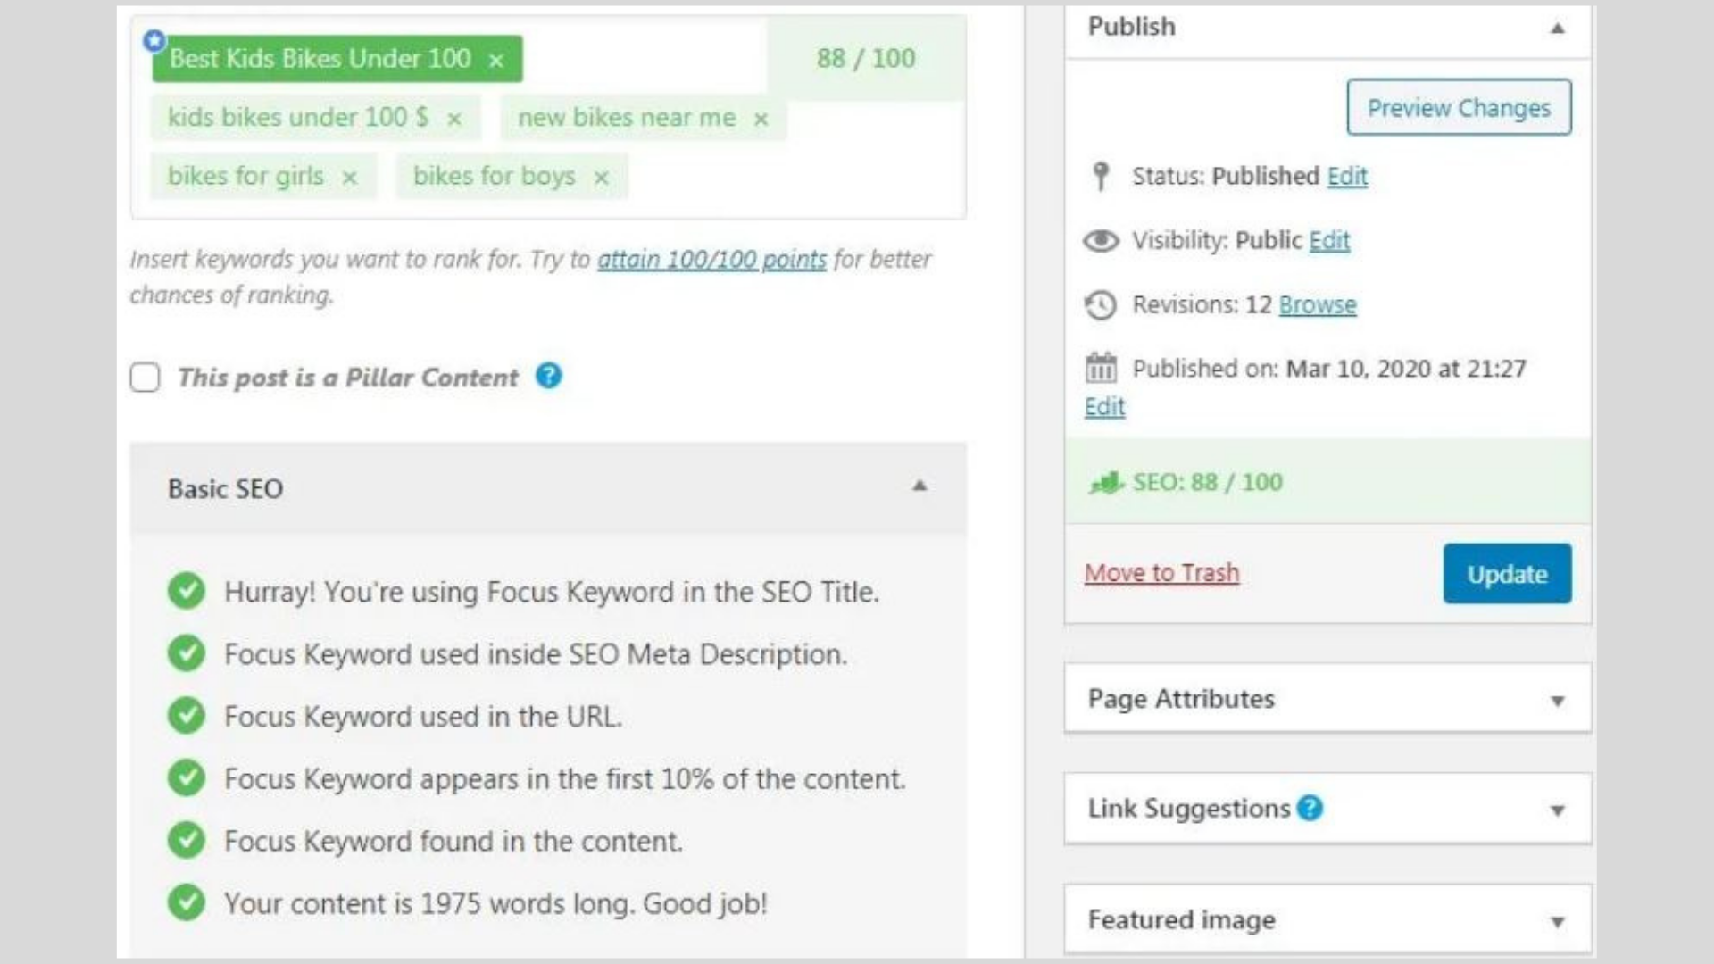Expand the Link Suggestions panel

1558,810
